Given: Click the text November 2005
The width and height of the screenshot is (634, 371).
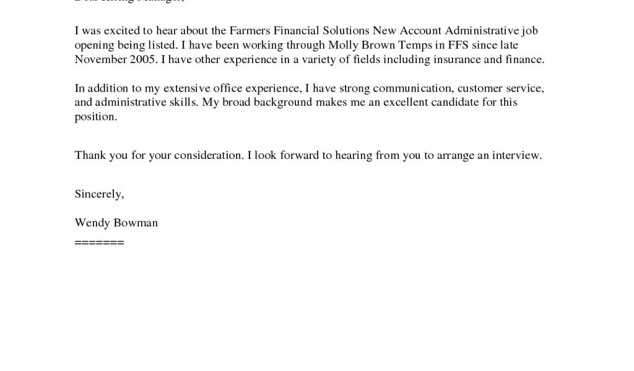Looking at the screenshot, I should pos(115,59).
